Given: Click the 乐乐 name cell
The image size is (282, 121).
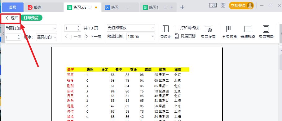Looking at the screenshot, I should coord(70,101).
